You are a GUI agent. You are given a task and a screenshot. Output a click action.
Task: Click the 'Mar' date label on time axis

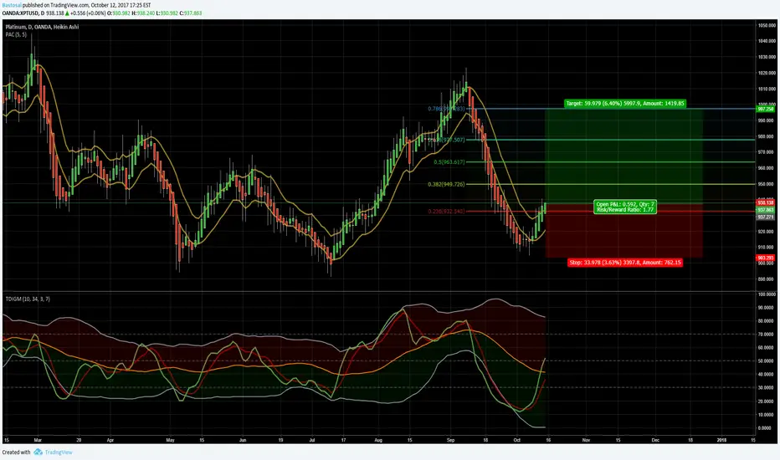click(38, 440)
